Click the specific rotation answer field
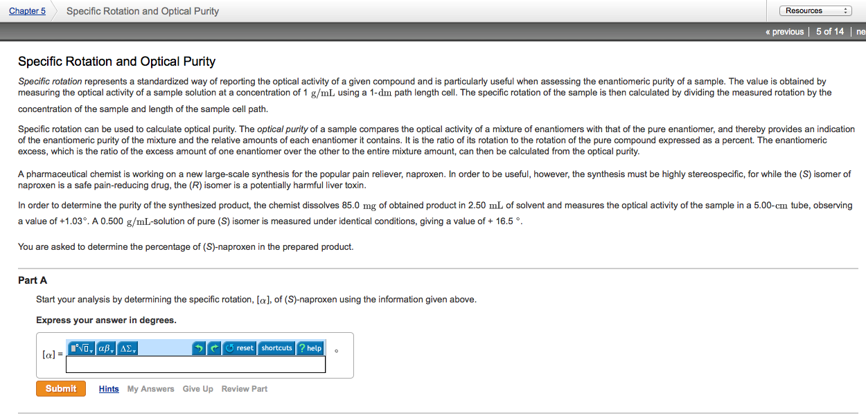Screen dimensions: 866x418 click(x=195, y=364)
